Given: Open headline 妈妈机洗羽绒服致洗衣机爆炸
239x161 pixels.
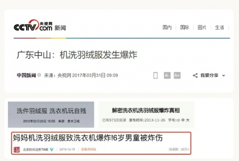Looking at the screenshot, I should pos(88,137).
